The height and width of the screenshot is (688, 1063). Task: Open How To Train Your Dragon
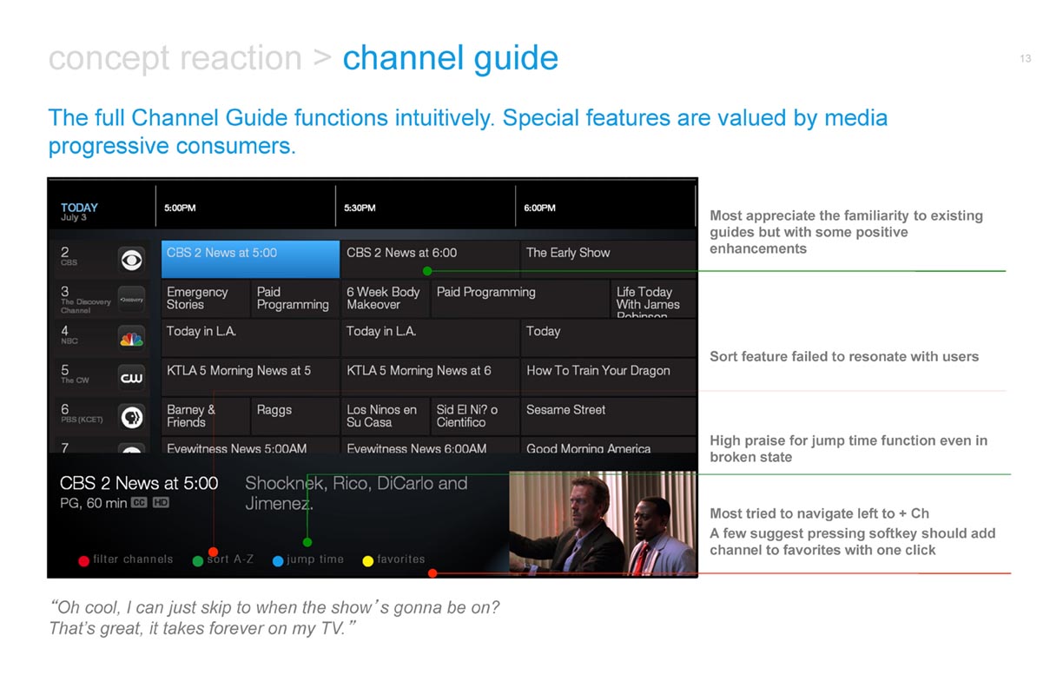609,376
